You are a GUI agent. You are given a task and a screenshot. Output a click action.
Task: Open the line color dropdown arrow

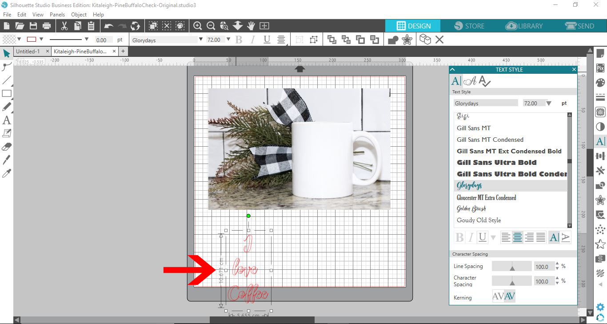point(41,39)
